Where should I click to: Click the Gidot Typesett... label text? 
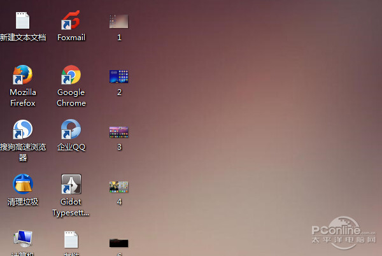71,207
